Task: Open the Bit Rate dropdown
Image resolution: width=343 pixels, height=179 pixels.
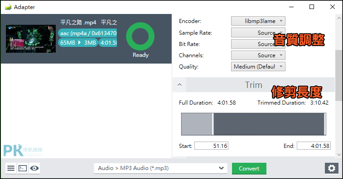Action: point(258,44)
